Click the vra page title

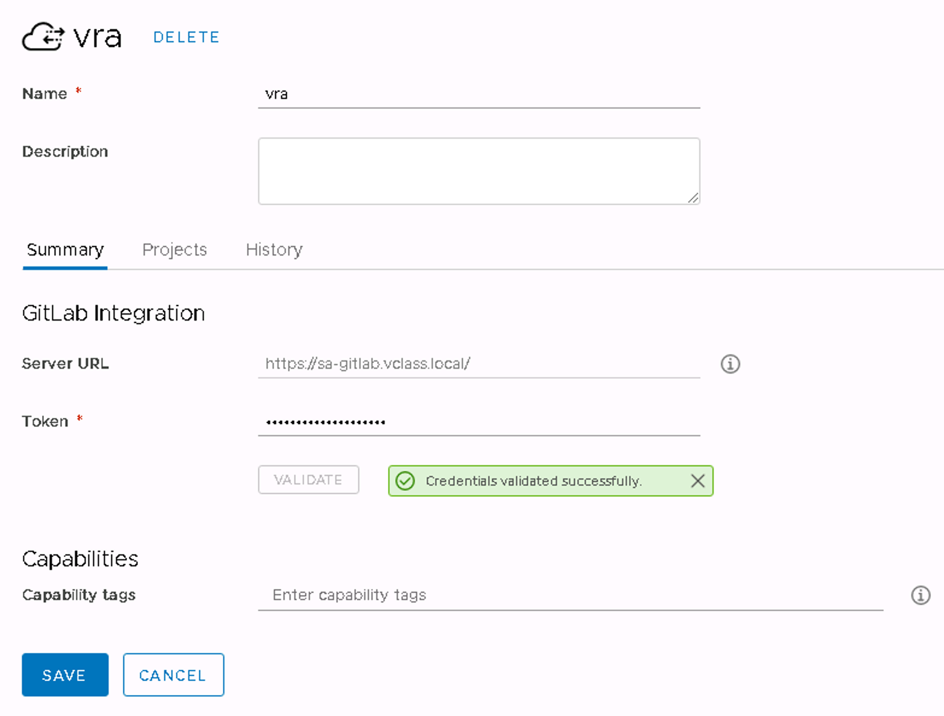coord(98,37)
